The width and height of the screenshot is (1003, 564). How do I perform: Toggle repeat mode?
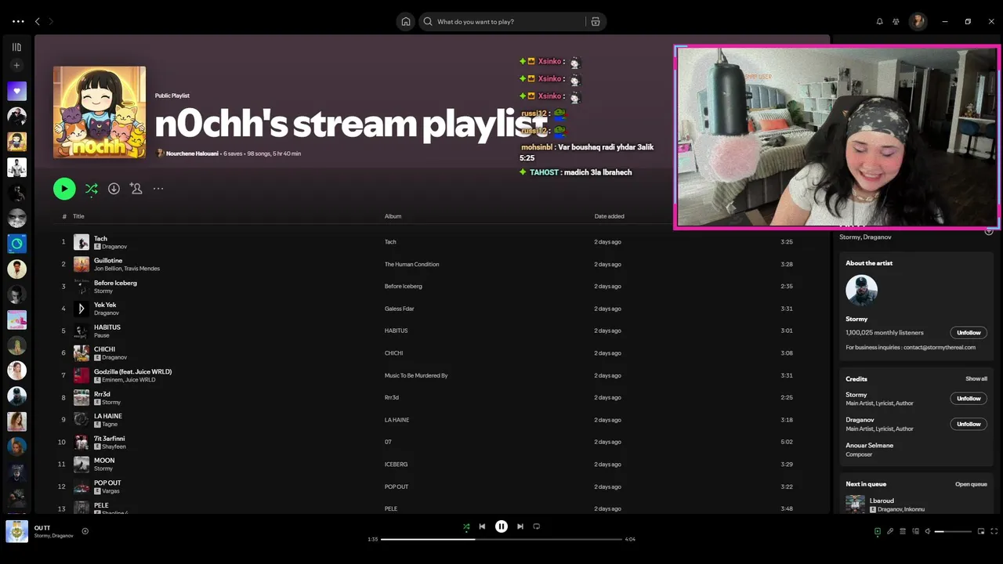pyautogui.click(x=537, y=527)
